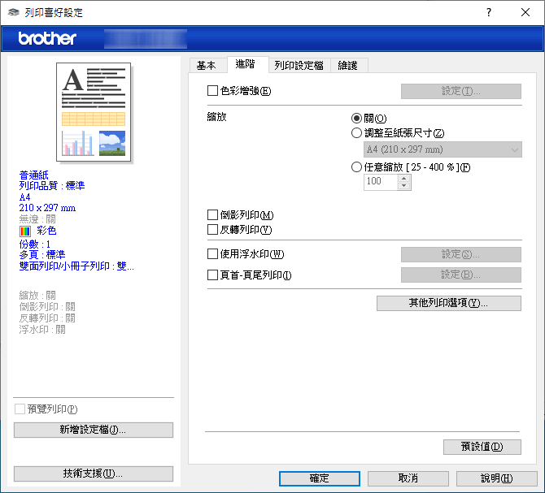The height and width of the screenshot is (493, 545).
Task: Toggle the 預覽列印 checkbox
Action: (x=20, y=409)
